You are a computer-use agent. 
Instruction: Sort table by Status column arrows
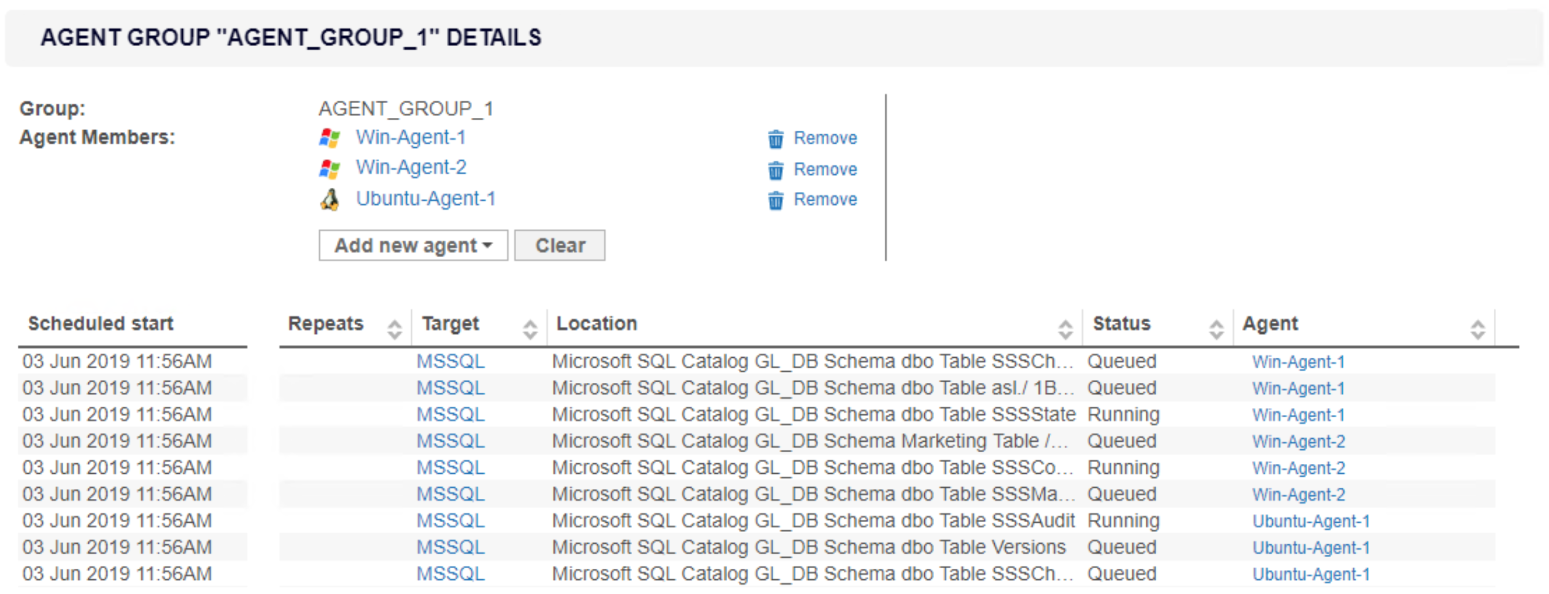pyautogui.click(x=1216, y=330)
